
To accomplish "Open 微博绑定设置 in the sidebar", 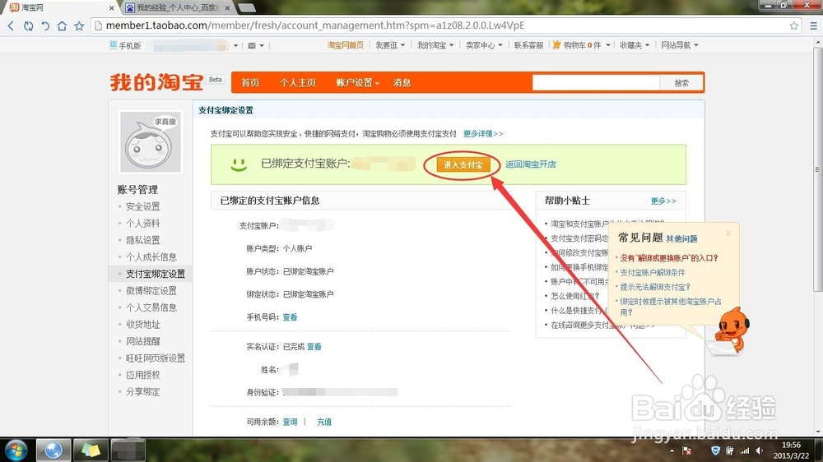I will [x=151, y=290].
